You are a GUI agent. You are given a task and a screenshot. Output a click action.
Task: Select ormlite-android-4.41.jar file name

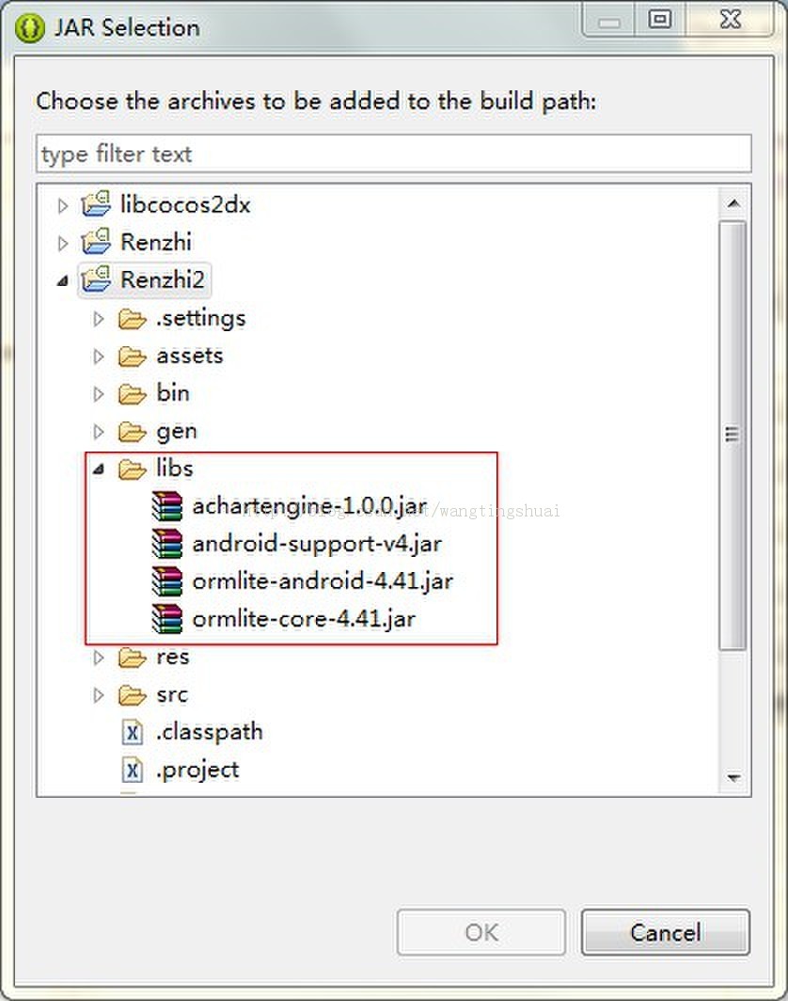click(x=323, y=581)
